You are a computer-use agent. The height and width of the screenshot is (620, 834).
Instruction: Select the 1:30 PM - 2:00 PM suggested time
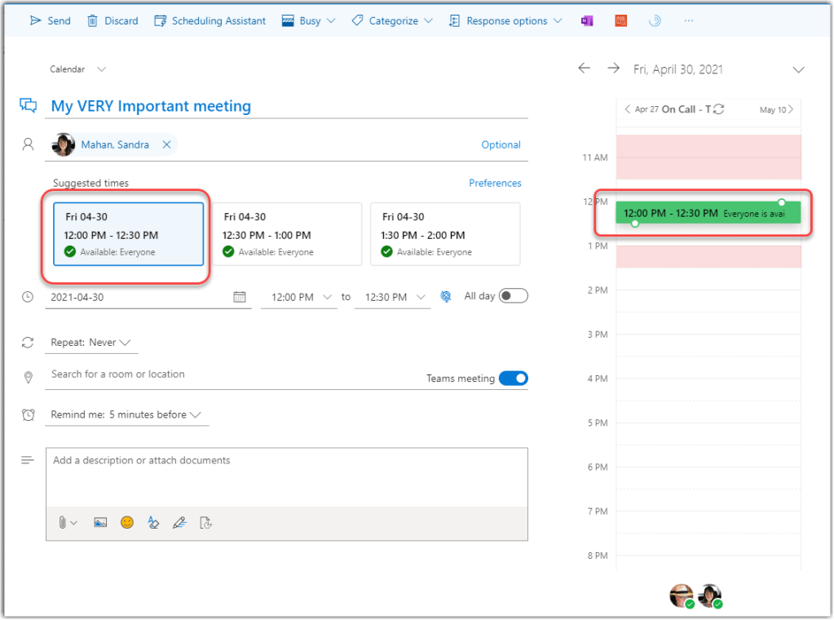point(445,234)
